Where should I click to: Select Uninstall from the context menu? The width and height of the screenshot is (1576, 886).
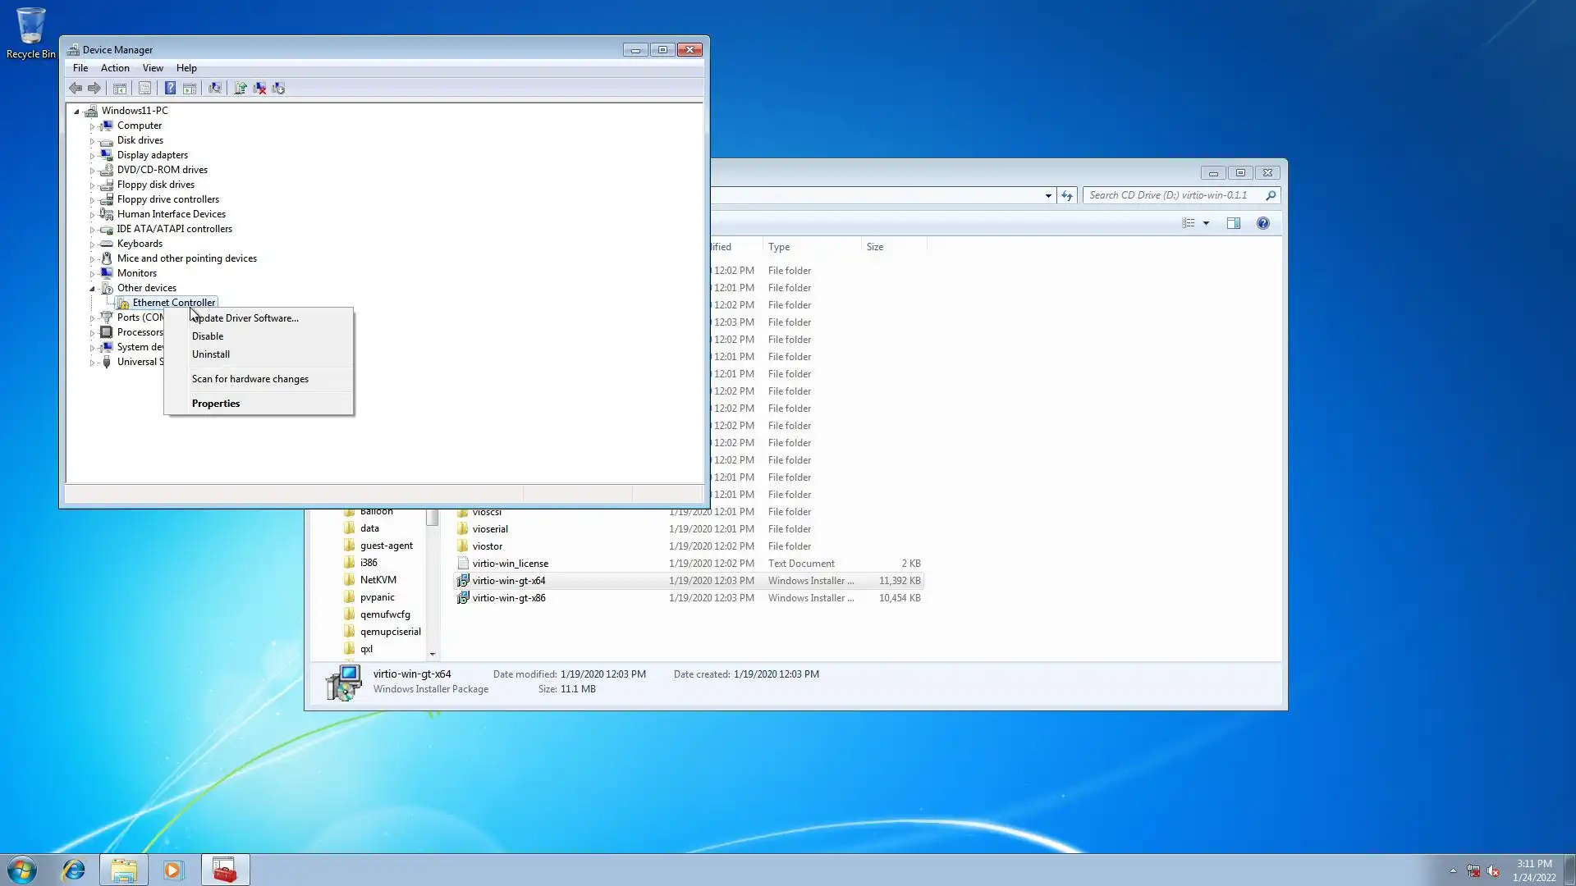(211, 354)
